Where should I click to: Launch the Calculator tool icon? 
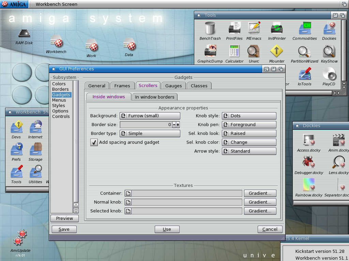234,51
